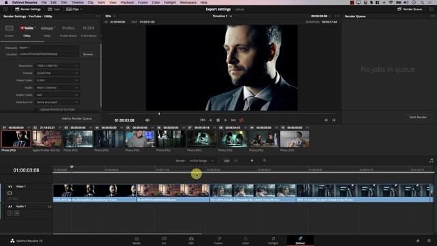Open the Audio Codec dropdown showing AAC
Image resolution: width=437 pixels, height=246 pixels.
(57, 95)
